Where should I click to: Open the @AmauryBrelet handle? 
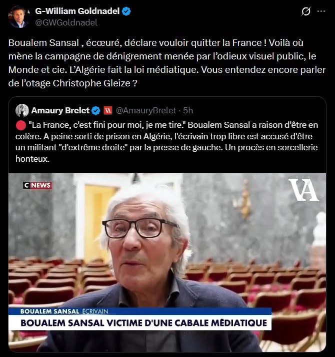(146, 110)
